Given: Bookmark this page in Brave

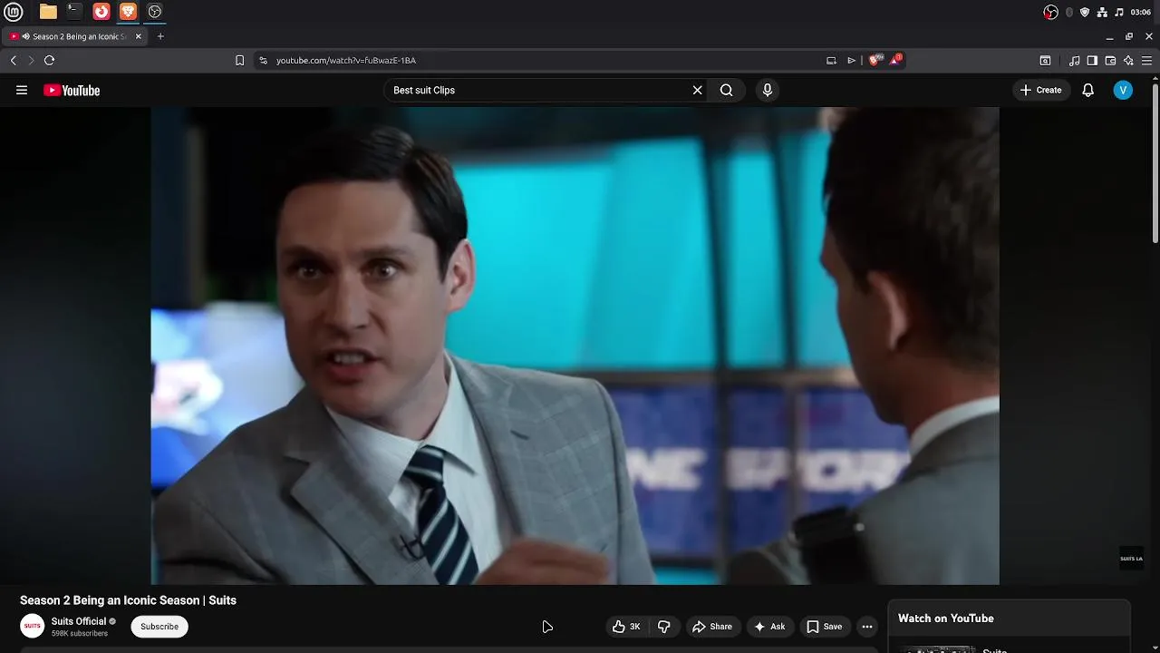Looking at the screenshot, I should coord(239,60).
